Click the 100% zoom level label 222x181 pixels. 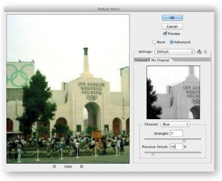tap(68, 167)
